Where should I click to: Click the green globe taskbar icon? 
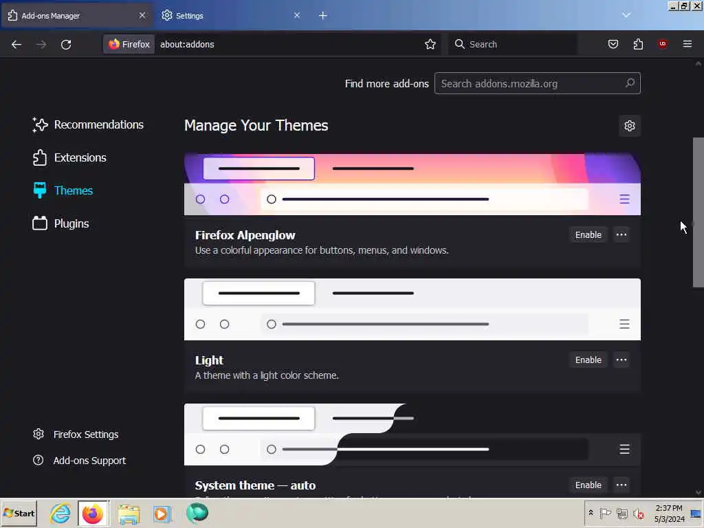197,513
